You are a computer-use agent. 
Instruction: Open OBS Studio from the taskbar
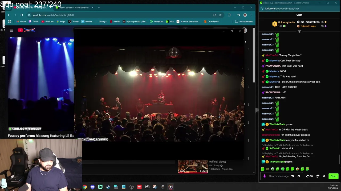point(132,187)
